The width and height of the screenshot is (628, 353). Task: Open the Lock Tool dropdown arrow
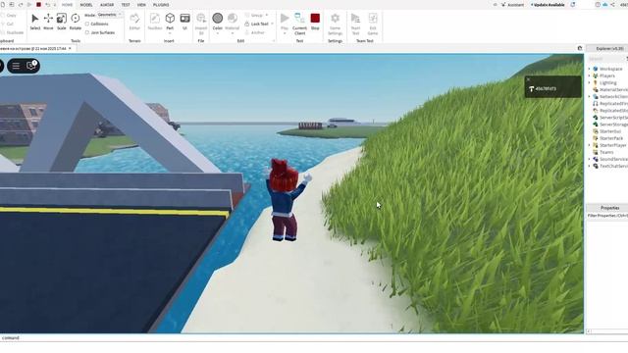pos(273,24)
